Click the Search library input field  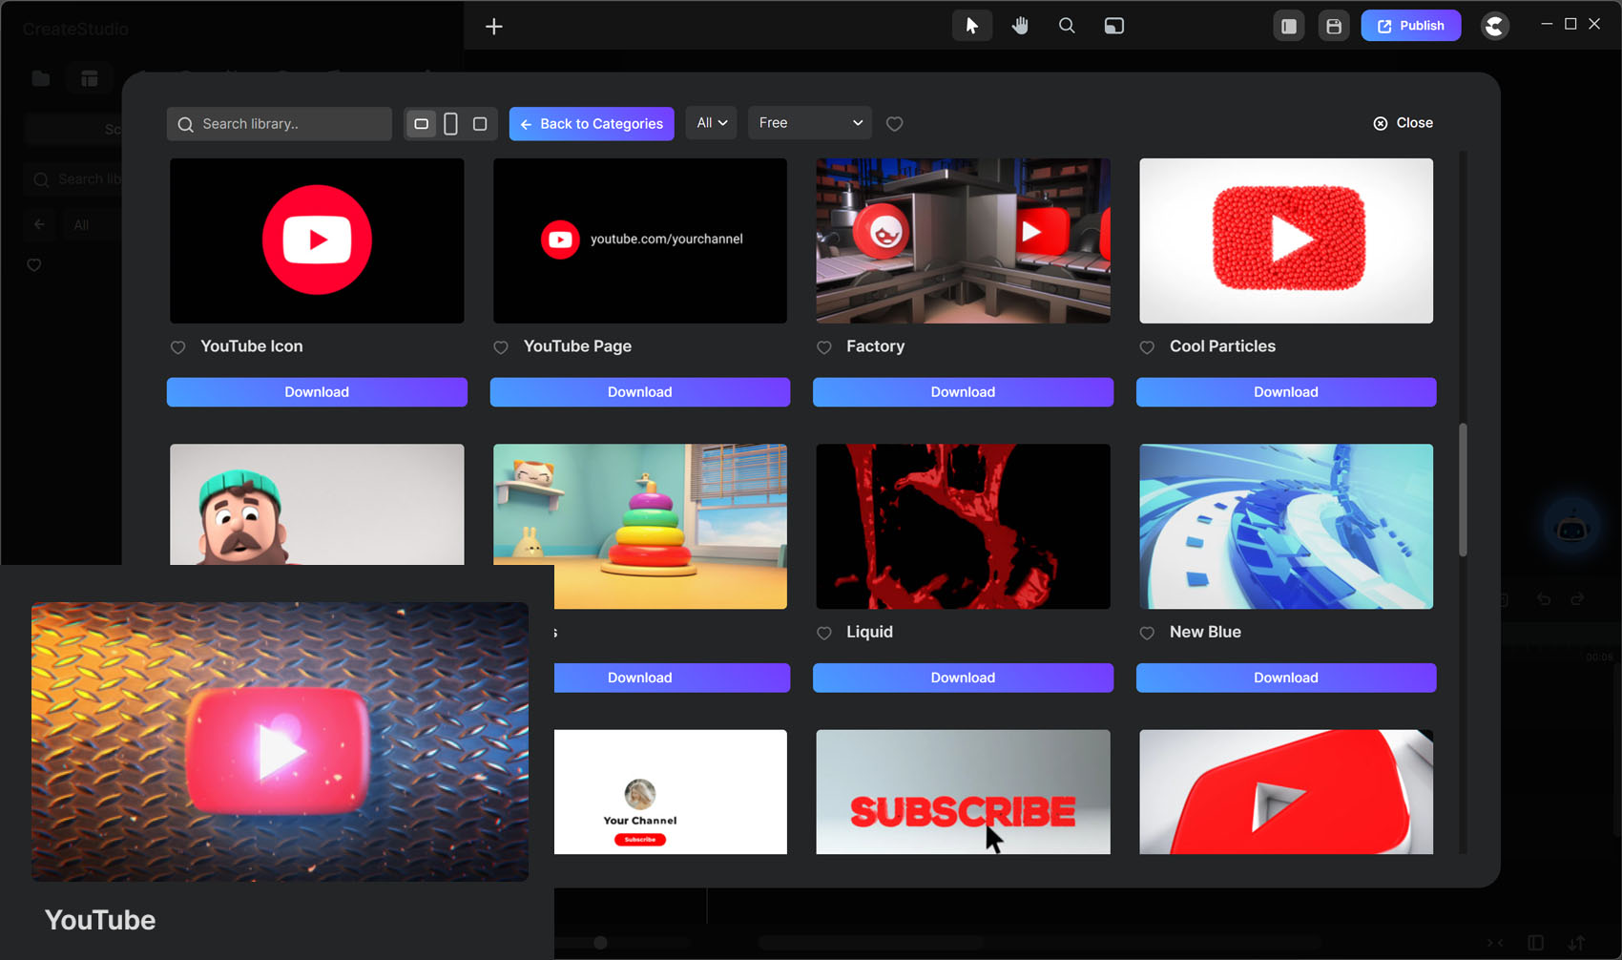[x=286, y=124]
